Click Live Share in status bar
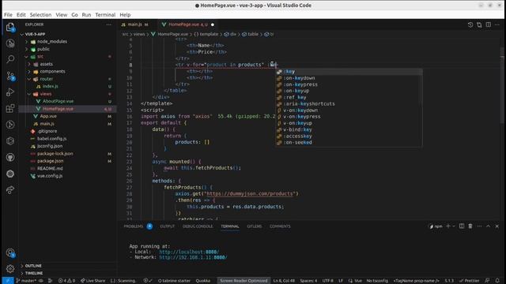 [x=93, y=281]
